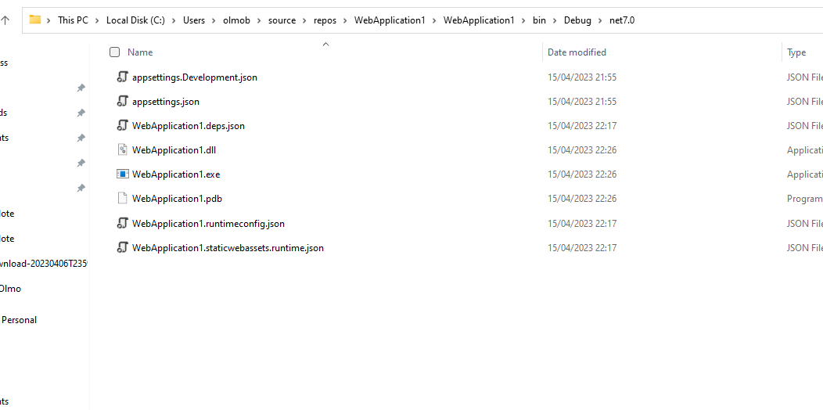823x410 pixels.
Task: Expand chevron after olmob breadcrumb
Action: tap(259, 20)
